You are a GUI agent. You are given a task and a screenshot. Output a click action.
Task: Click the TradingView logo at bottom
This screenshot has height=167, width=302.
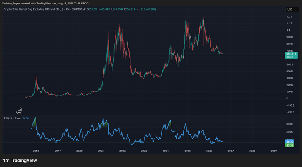point(20,160)
